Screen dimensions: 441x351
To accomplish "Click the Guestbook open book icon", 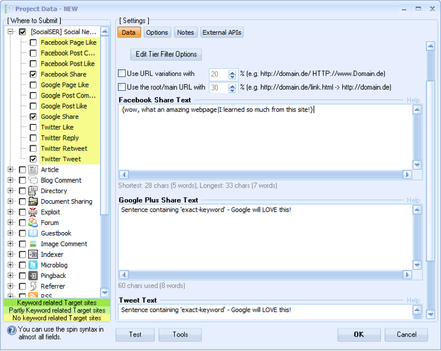I will click(x=33, y=233).
